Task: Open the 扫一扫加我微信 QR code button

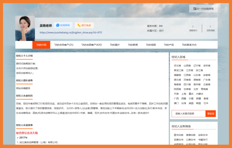Action: coord(203,9)
